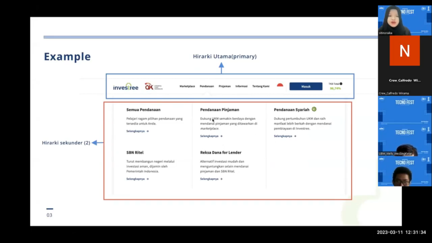Image resolution: width=432 pixels, height=243 pixels.
Task: Select the Crew_Calfredo Wirama participant tile
Action: point(405,65)
